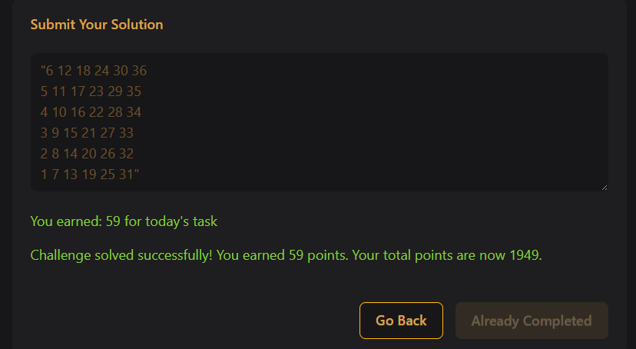Click the opening quotation mark before 6

coord(42,71)
